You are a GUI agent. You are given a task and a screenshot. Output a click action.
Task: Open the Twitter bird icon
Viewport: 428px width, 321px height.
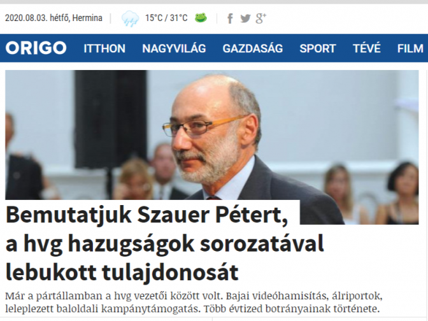(245, 18)
